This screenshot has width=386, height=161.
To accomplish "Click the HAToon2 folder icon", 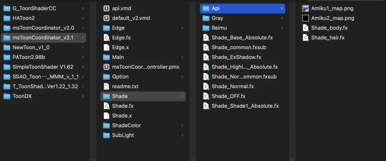I will click(7, 18).
